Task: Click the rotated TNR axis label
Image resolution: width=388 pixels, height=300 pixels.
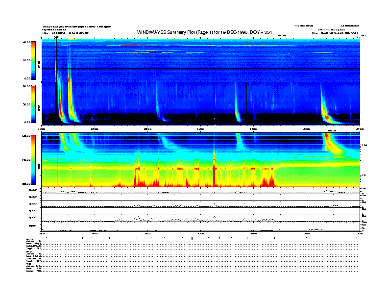Action: click(x=39, y=168)
